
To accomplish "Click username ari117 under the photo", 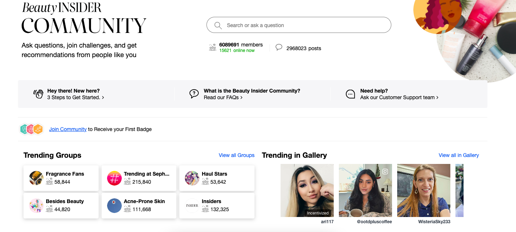I will pyautogui.click(x=327, y=222).
